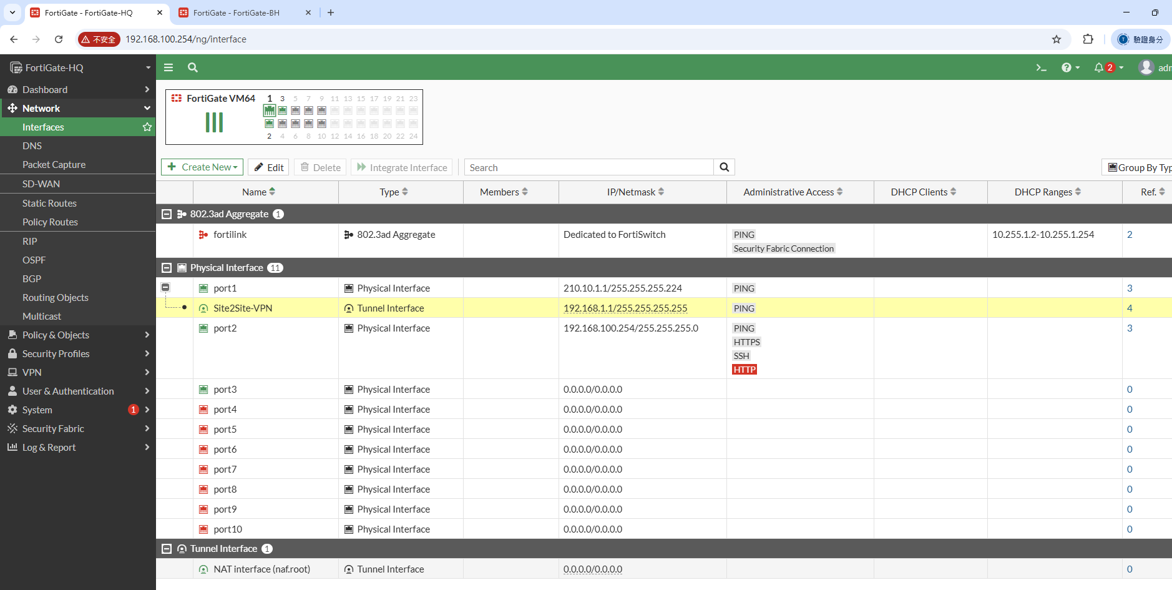Click the port4 red interface icon
Image resolution: width=1172 pixels, height=590 pixels.
(203, 410)
